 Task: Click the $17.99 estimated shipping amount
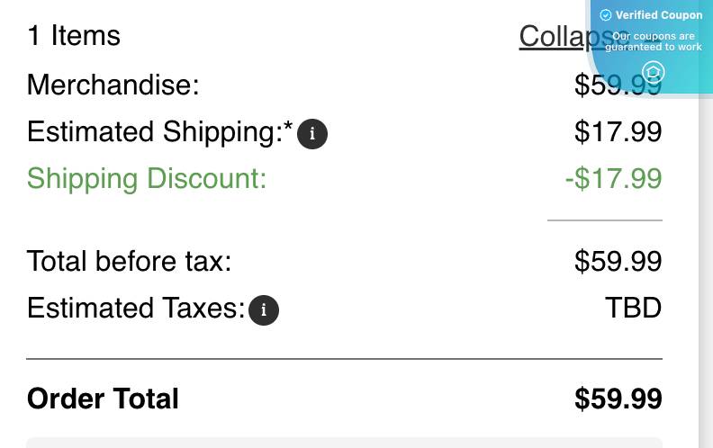[618, 131]
